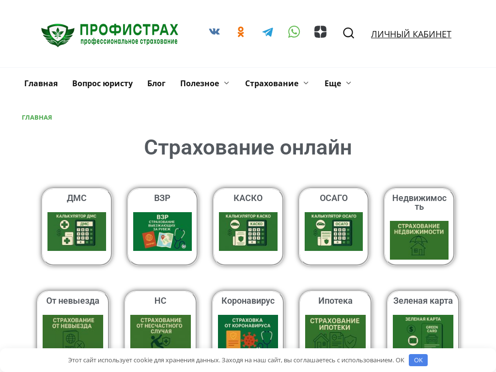Open Блог menu item
The width and height of the screenshot is (496, 372).
coord(156,83)
